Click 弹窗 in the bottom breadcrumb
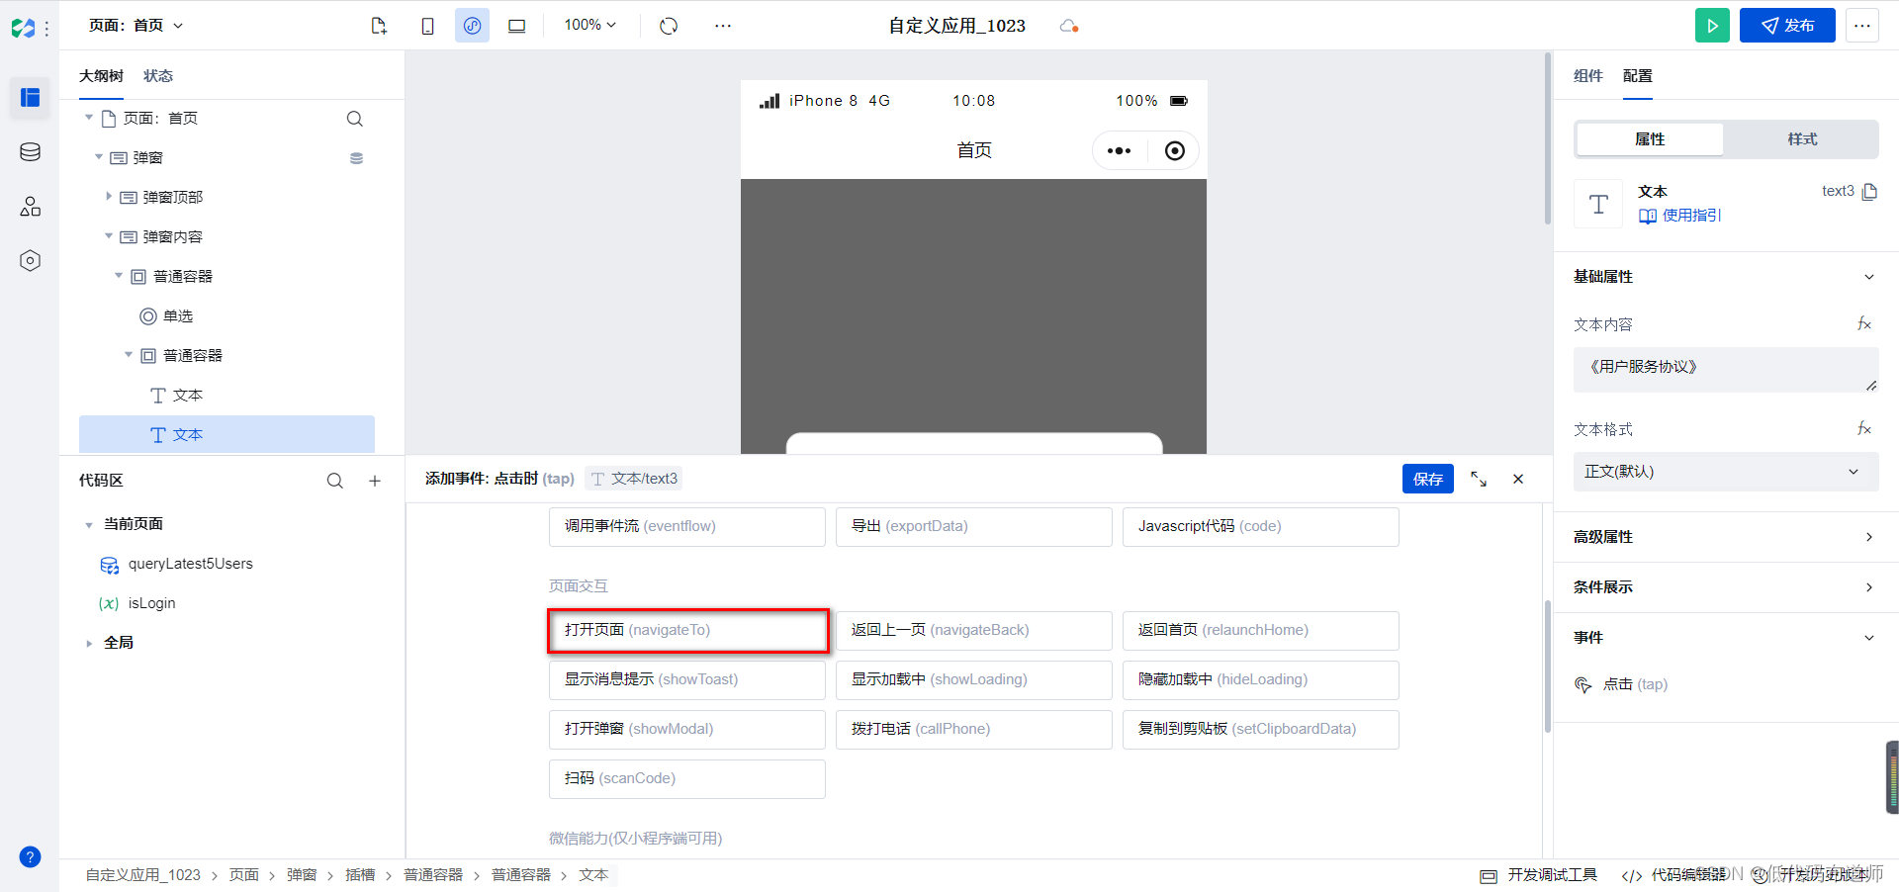This screenshot has width=1899, height=892. pos(302,875)
